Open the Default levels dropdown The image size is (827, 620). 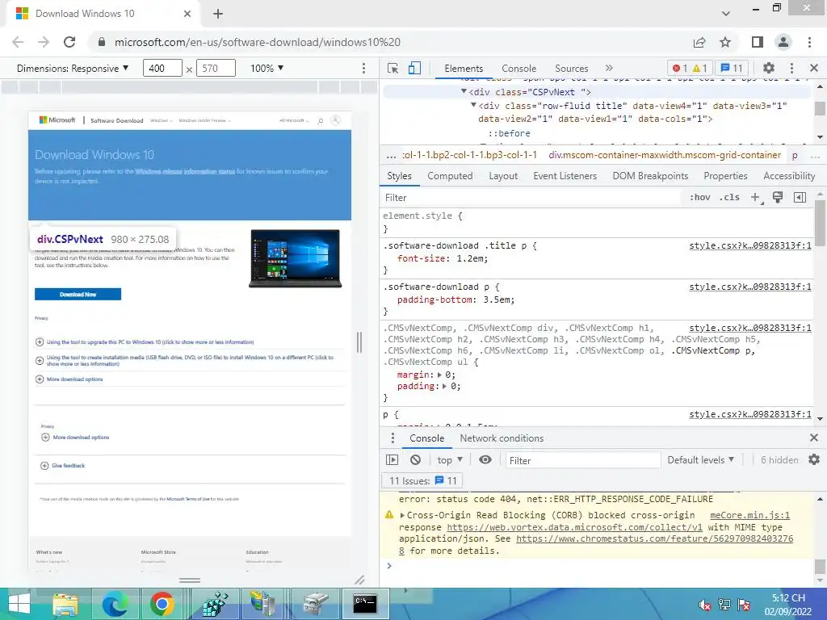point(701,459)
